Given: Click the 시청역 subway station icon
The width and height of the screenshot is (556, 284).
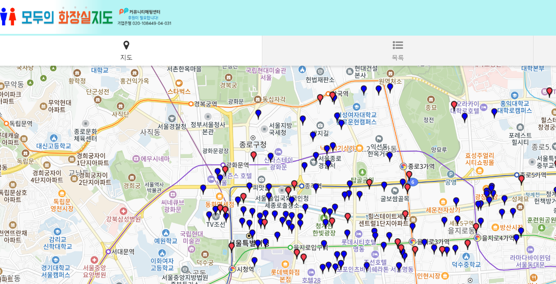Looking at the screenshot, I should click(x=232, y=269).
